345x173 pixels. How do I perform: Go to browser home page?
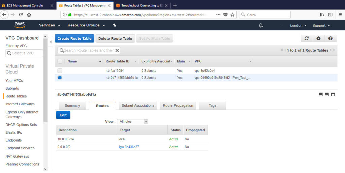click(29, 15)
